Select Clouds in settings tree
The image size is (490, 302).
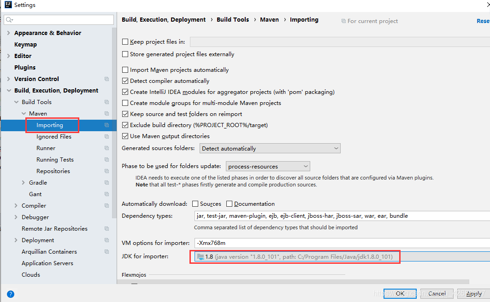pos(30,274)
